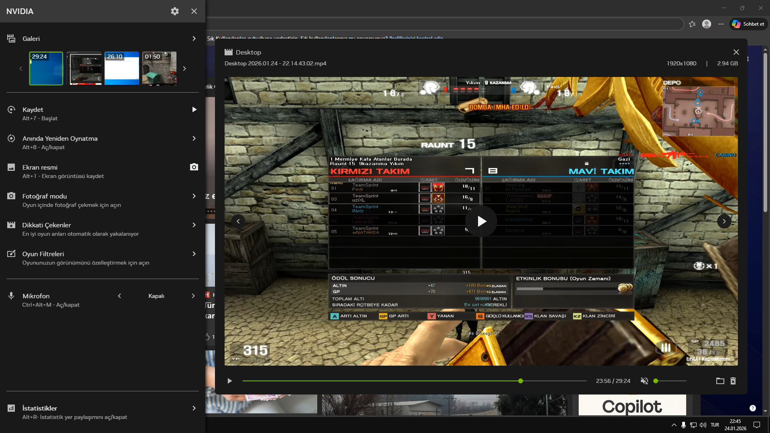Click the İstatistikler chart icon
This screenshot has width=770, height=433.
click(11, 408)
